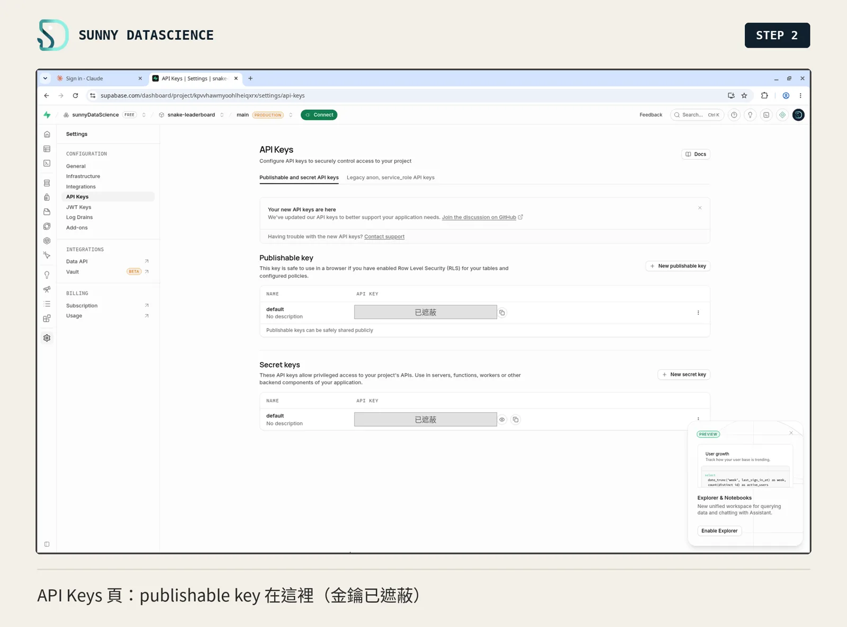Open the Database sidebar icon
Viewport: 847px width, 627px height.
(x=47, y=183)
